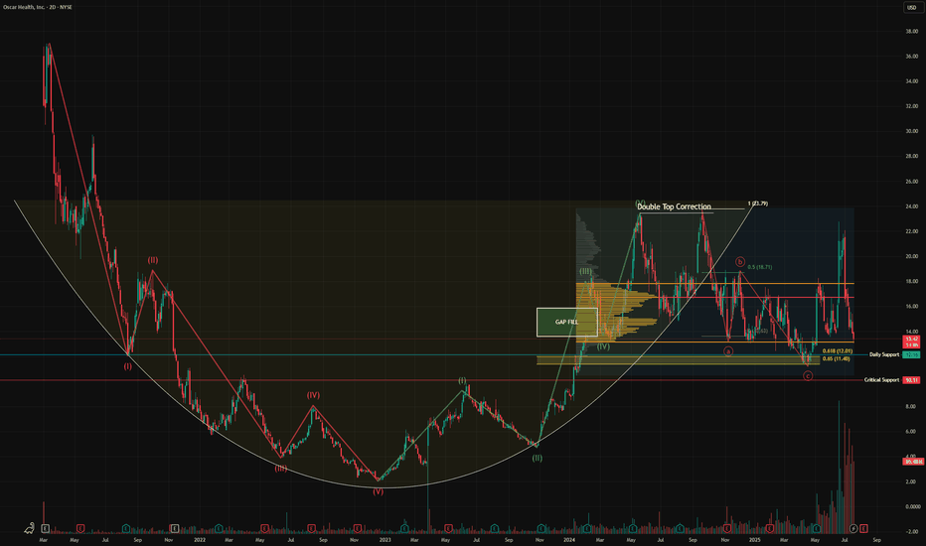This screenshot has width=926, height=546.
Task: Open the red earnings marker near Nov 2024
Action: [727, 528]
